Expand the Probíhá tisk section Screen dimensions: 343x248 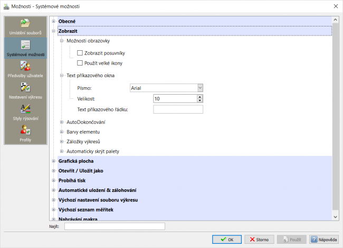54,180
